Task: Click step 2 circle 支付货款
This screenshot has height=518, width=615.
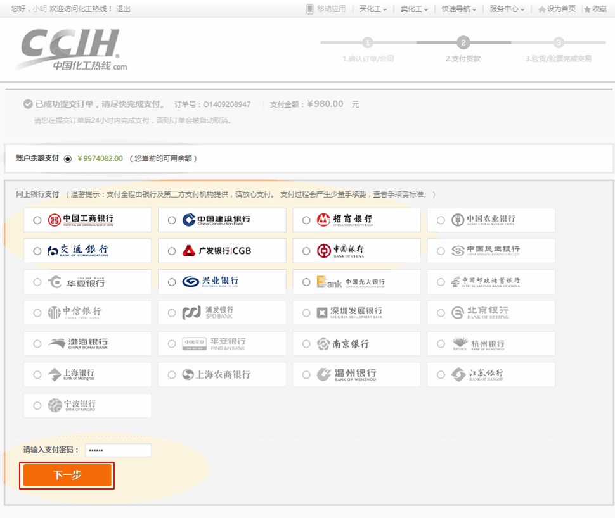Action: (x=463, y=42)
